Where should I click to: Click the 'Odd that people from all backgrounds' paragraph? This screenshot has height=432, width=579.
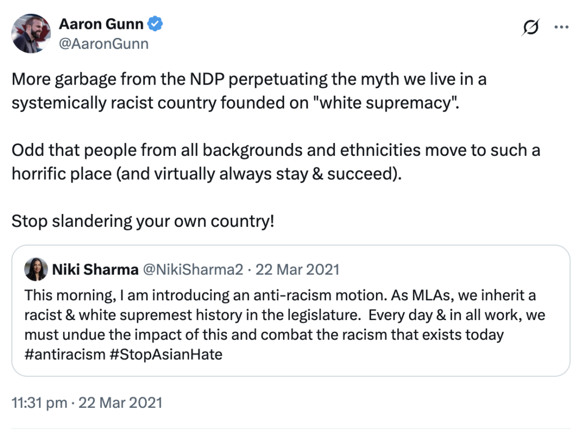(276, 150)
